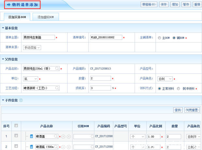Open the 清单来源 手动添加 dropdown
The height and width of the screenshot is (150, 202).
[x=32, y=47]
